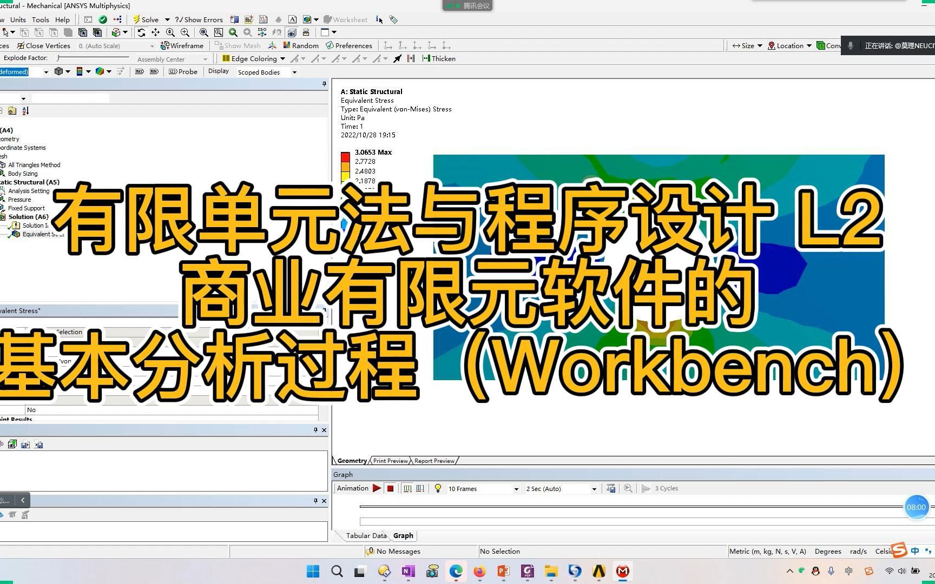This screenshot has width=935, height=584.
Task: Open the Units menu
Action: click(18, 19)
